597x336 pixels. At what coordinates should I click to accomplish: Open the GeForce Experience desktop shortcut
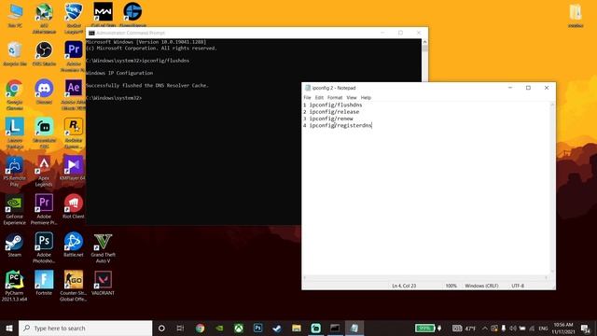point(15,209)
